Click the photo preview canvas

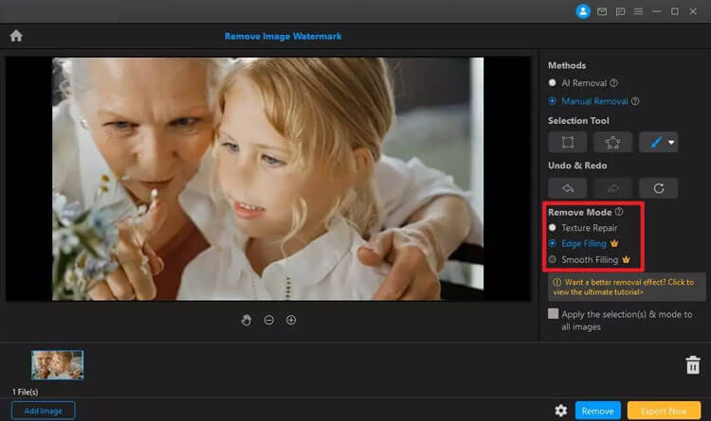click(267, 179)
